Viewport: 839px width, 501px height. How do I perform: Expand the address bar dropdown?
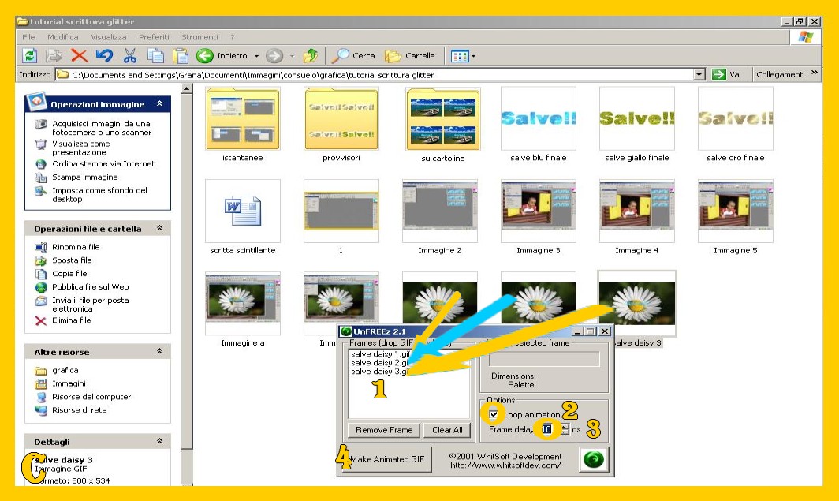(699, 74)
